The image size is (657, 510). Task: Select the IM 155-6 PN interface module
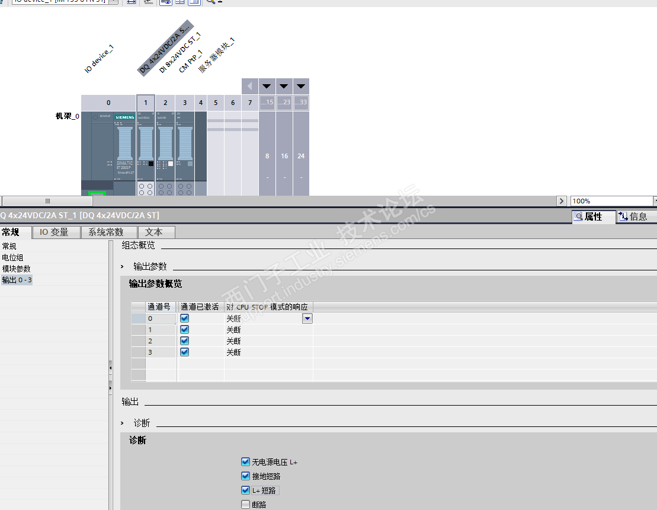pos(108,153)
